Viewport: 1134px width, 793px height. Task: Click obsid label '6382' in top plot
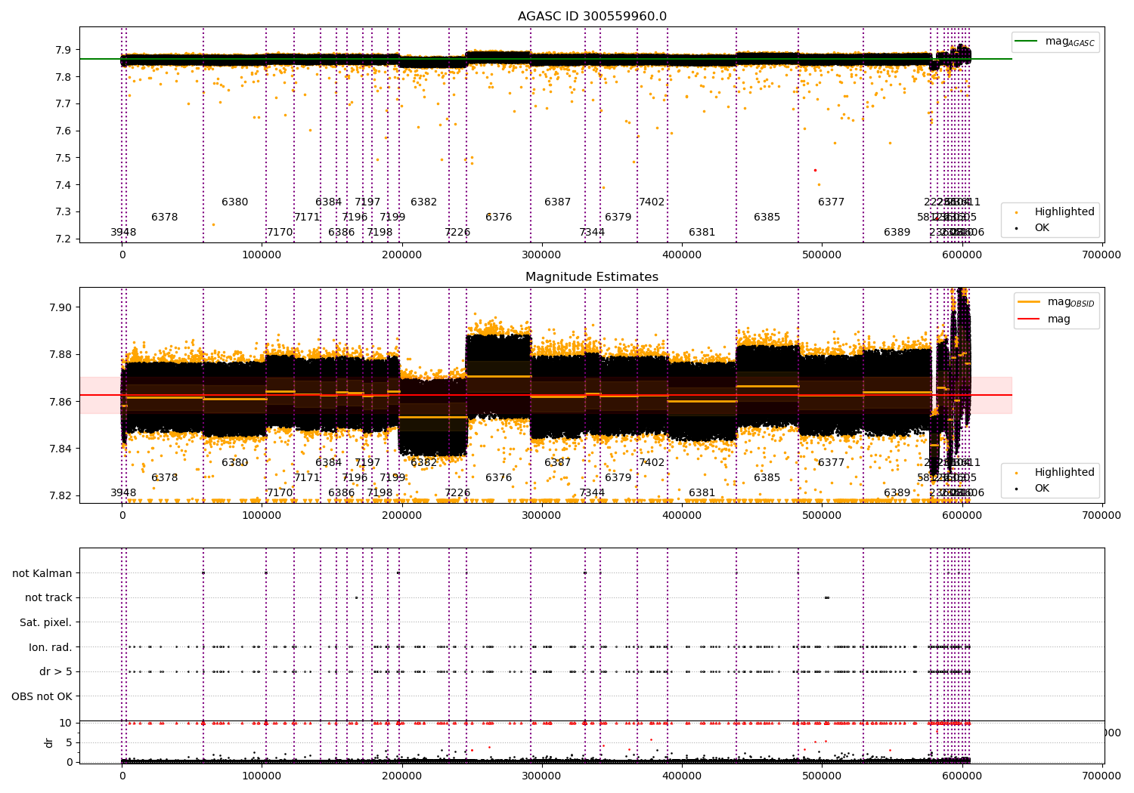[x=423, y=202]
